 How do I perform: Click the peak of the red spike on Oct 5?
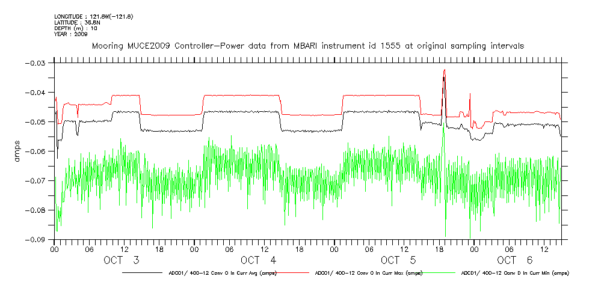(444, 70)
